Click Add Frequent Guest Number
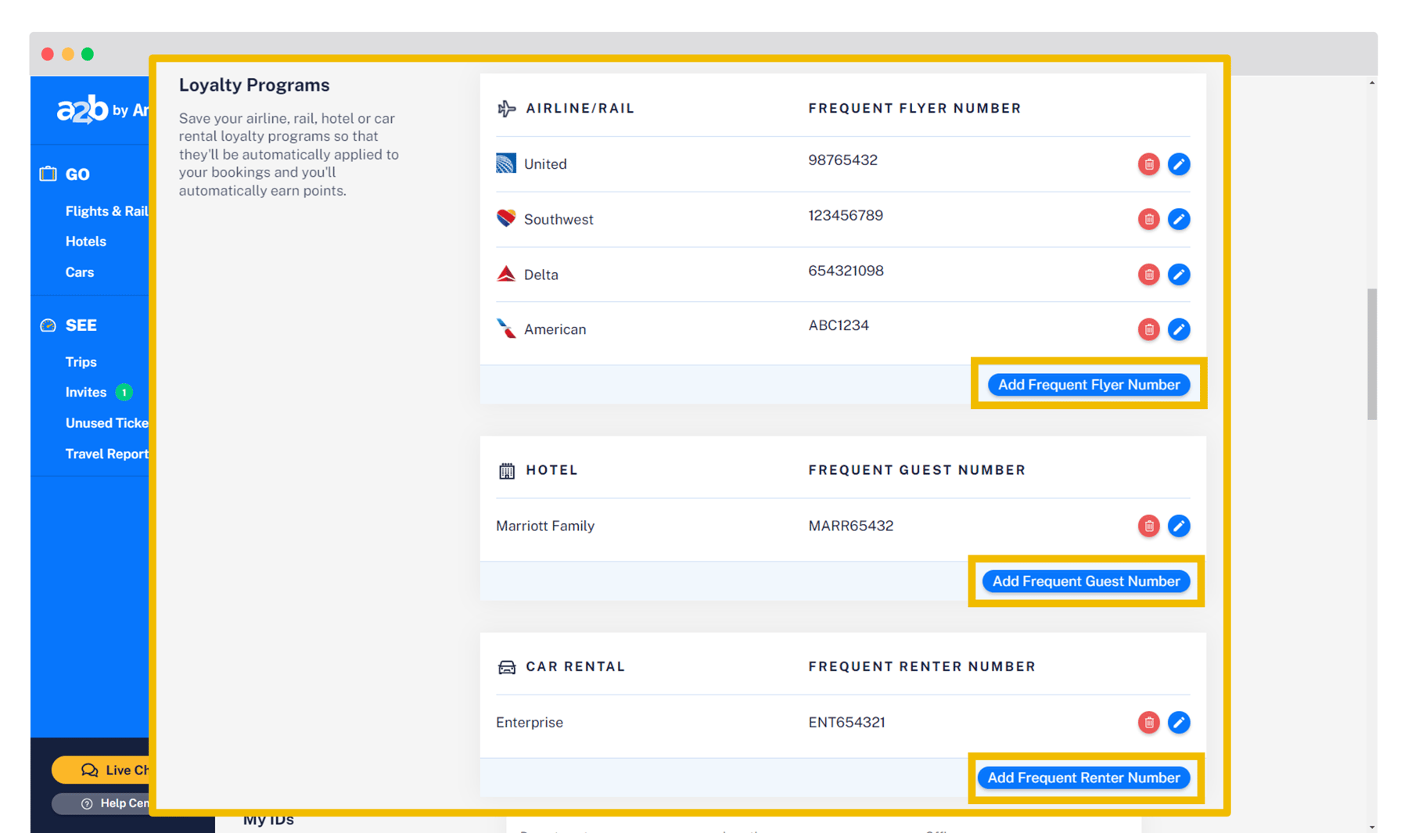The image size is (1408, 833). (1086, 580)
